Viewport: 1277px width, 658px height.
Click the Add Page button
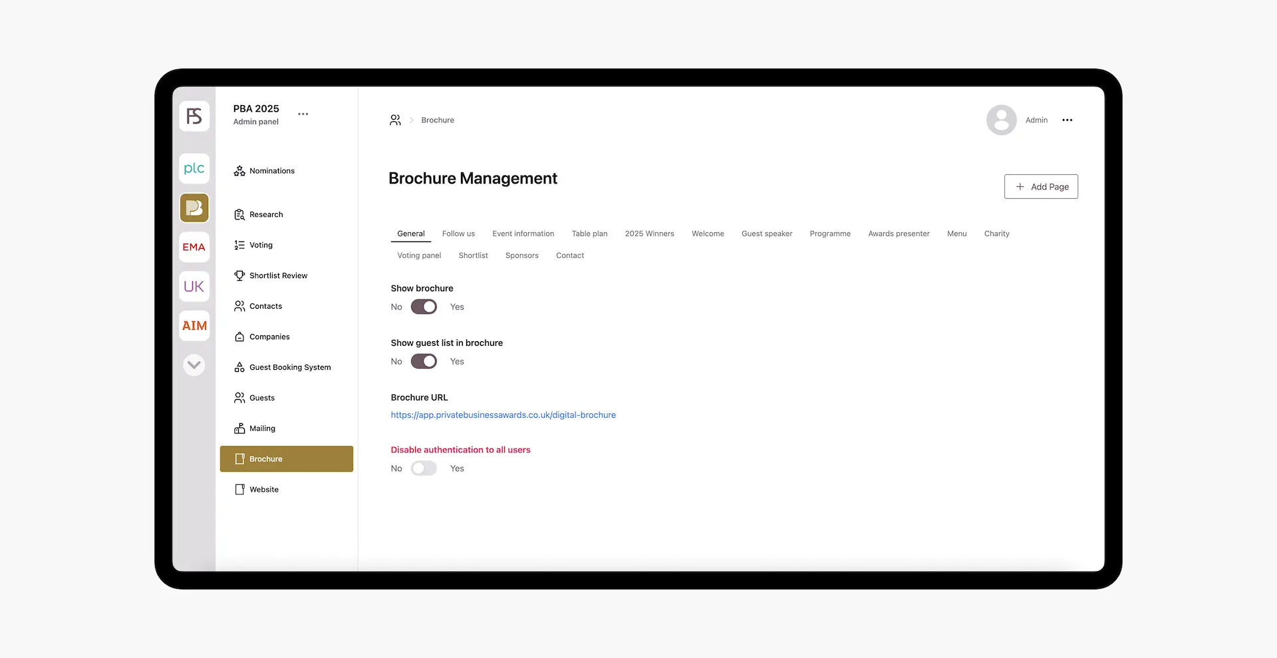click(1041, 187)
